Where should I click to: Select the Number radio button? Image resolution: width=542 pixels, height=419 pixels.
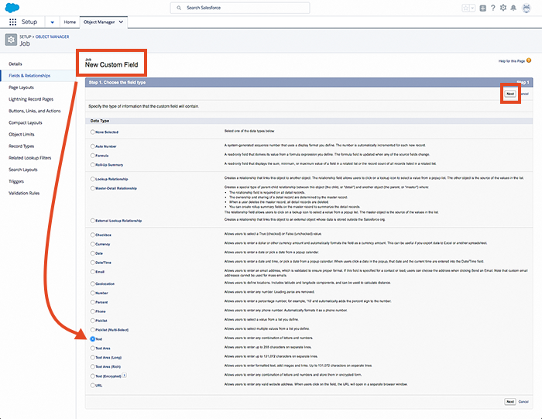click(x=93, y=293)
